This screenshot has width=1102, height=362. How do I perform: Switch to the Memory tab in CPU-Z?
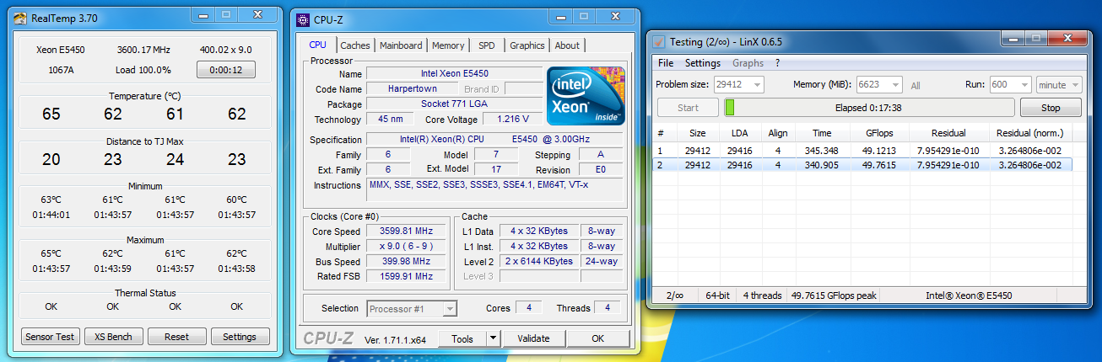tap(448, 45)
